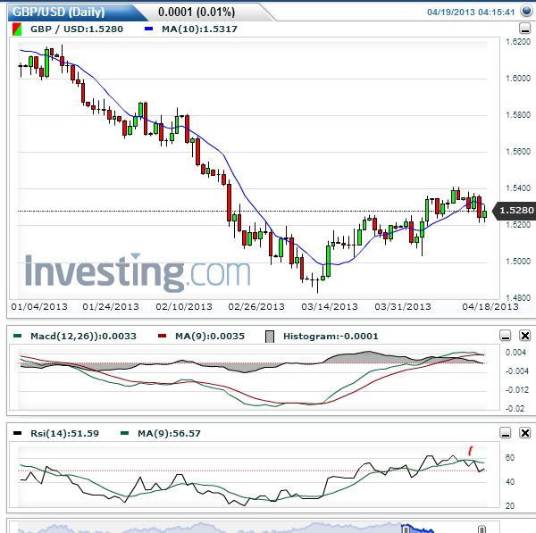536x533 pixels.
Task: Click the 1.4800 price axis label
Action: [x=518, y=298]
